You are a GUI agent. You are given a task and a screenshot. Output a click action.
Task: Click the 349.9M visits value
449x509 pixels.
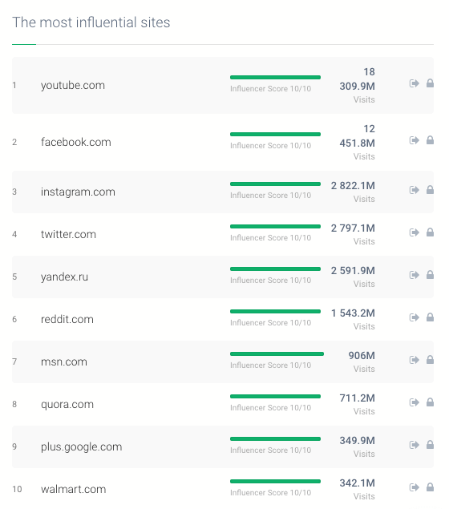pos(358,441)
